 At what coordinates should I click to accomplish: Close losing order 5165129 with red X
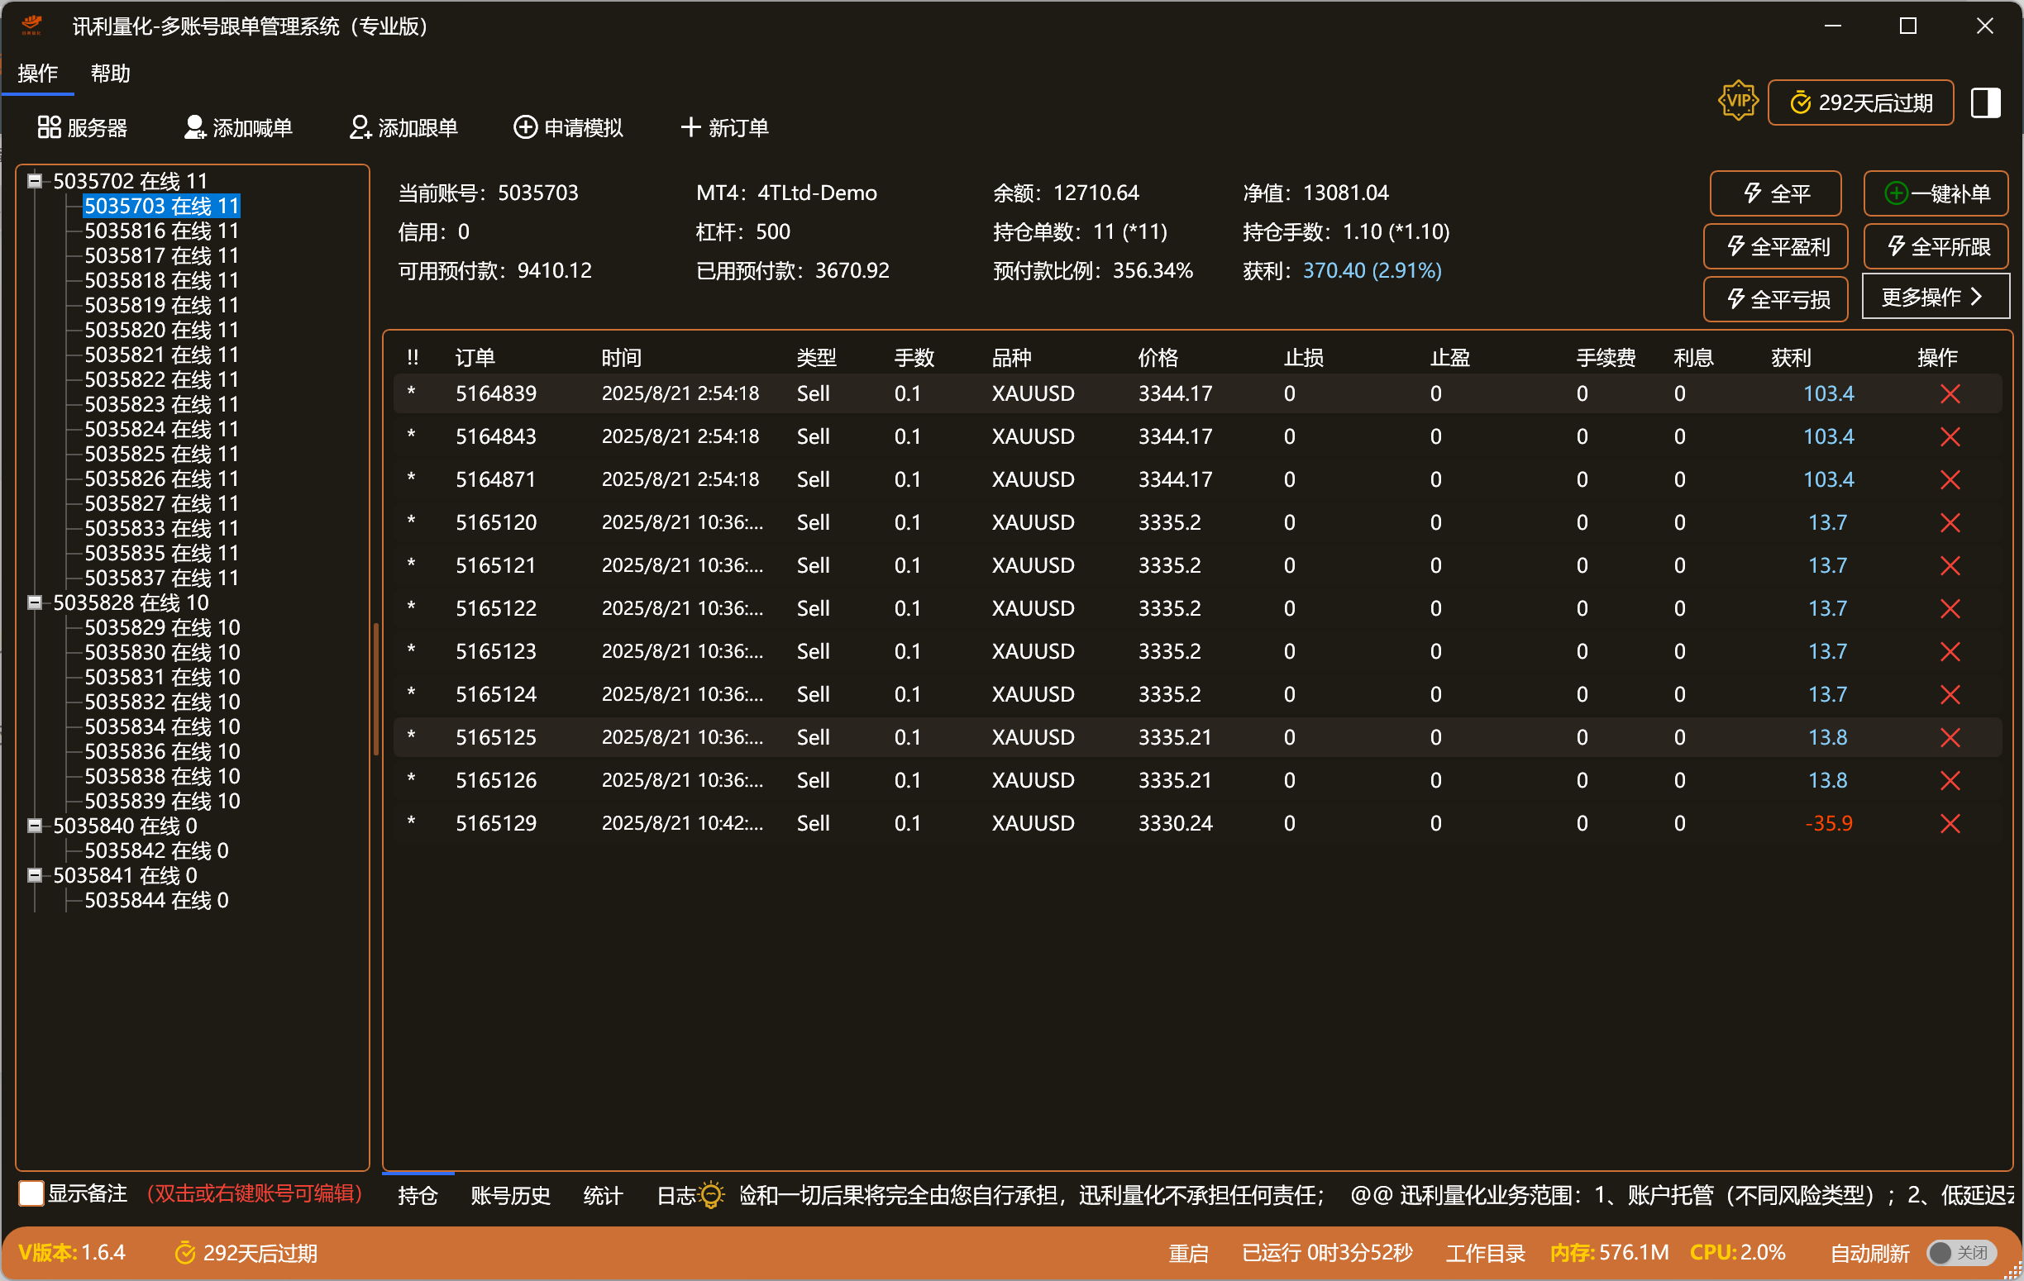tap(1950, 824)
